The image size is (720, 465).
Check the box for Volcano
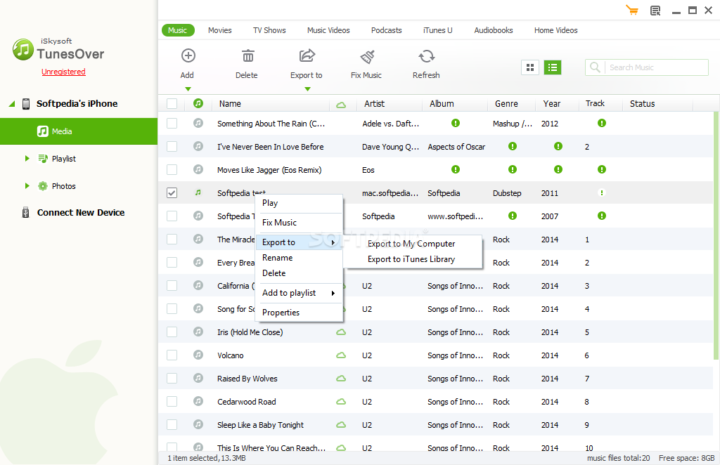tap(172, 355)
